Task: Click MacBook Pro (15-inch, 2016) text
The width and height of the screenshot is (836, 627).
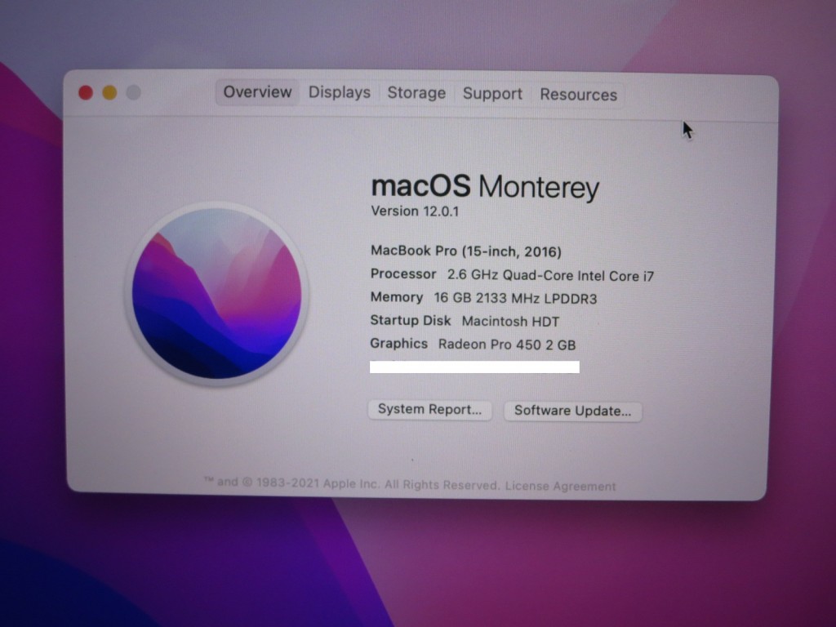Action: [466, 251]
